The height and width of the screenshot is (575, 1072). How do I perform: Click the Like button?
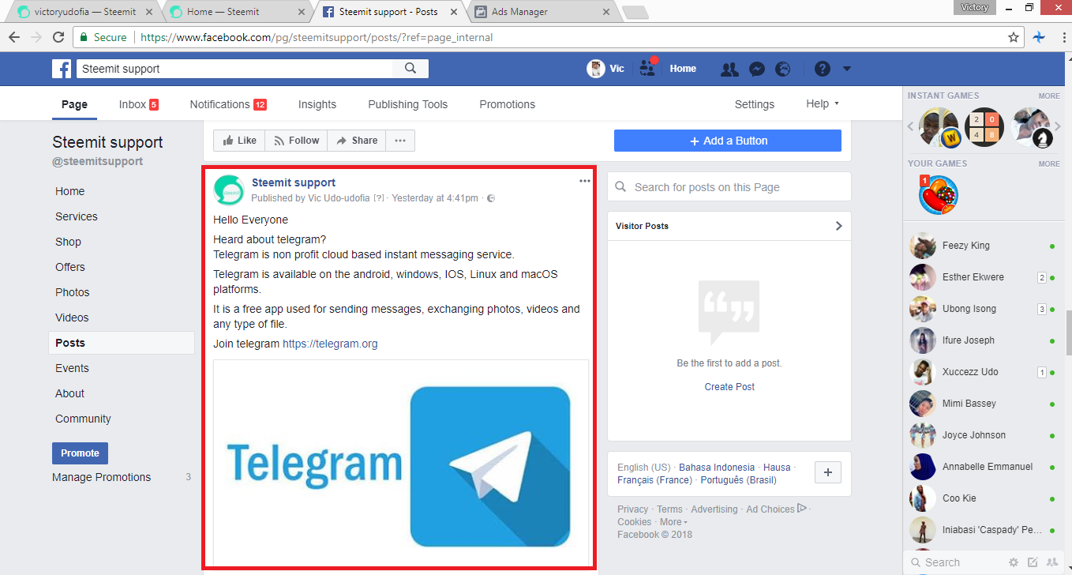(x=239, y=141)
